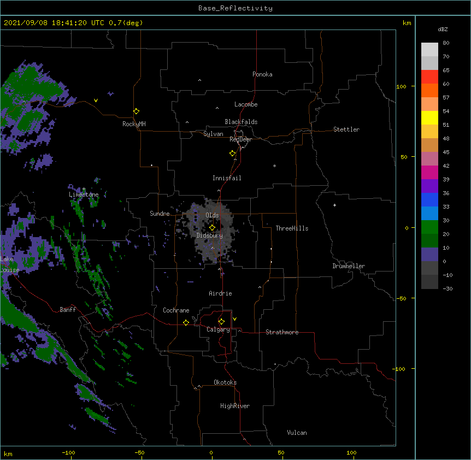Select the yellow v marker northwest of RockyMH
Image resolution: width=471 pixels, height=460 pixels.
tap(96, 101)
